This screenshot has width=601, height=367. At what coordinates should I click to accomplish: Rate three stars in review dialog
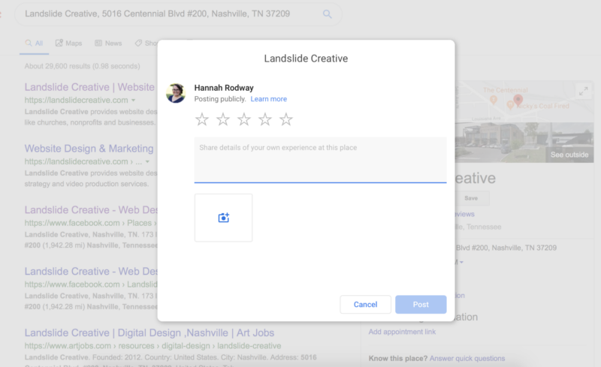(244, 119)
